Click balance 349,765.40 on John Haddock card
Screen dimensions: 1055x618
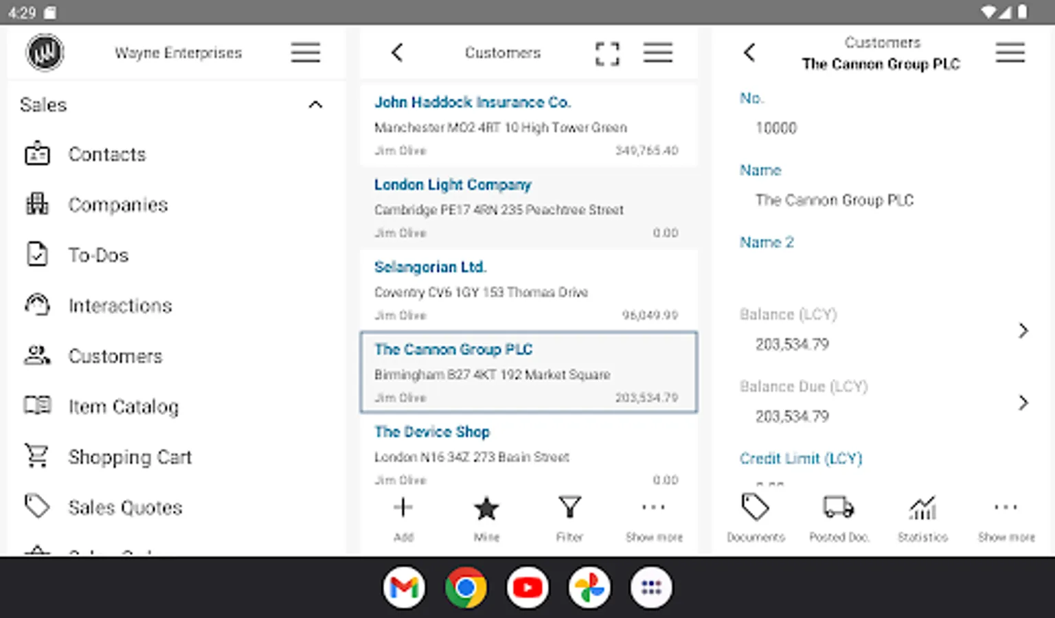pyautogui.click(x=646, y=150)
